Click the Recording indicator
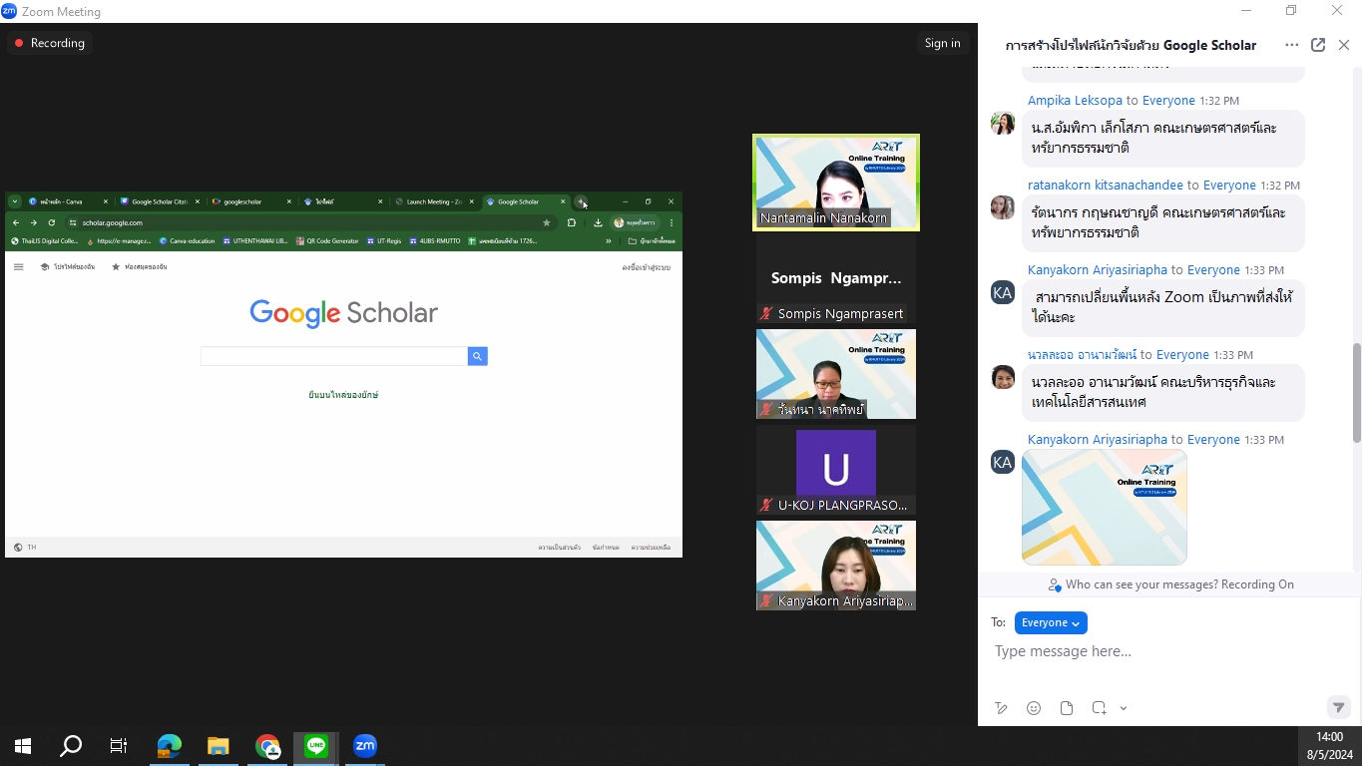Screen dimensions: 1362x766 pos(50,43)
